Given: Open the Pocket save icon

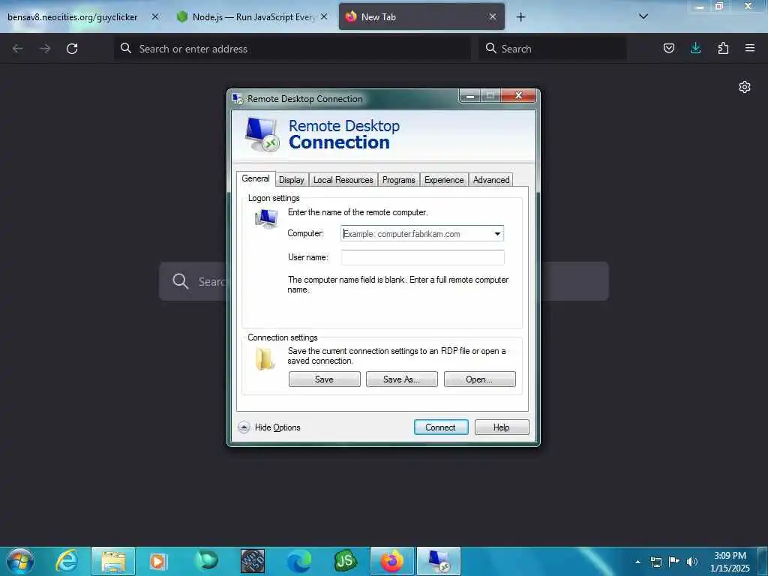Looking at the screenshot, I should pyautogui.click(x=668, y=48).
